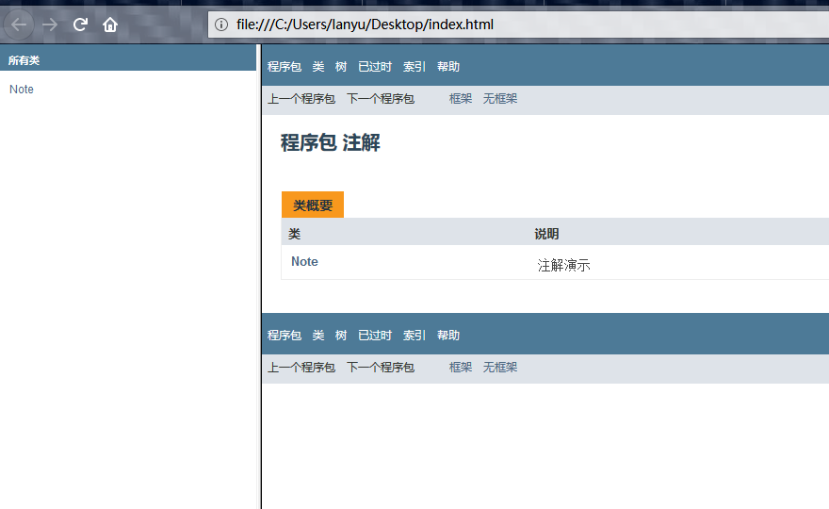
Task: Open 帮助 in the top navigation bar
Action: pyautogui.click(x=448, y=67)
